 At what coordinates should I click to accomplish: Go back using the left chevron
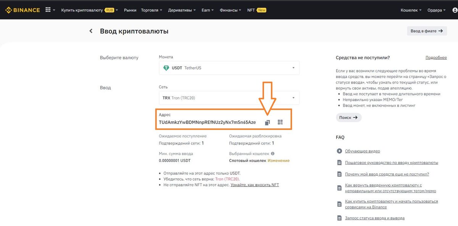click(91, 31)
